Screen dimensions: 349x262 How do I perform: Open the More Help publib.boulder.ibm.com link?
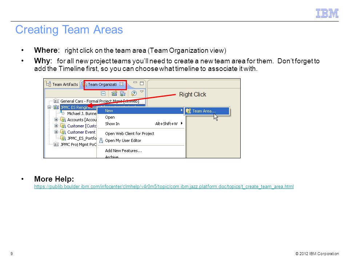pos(164,186)
